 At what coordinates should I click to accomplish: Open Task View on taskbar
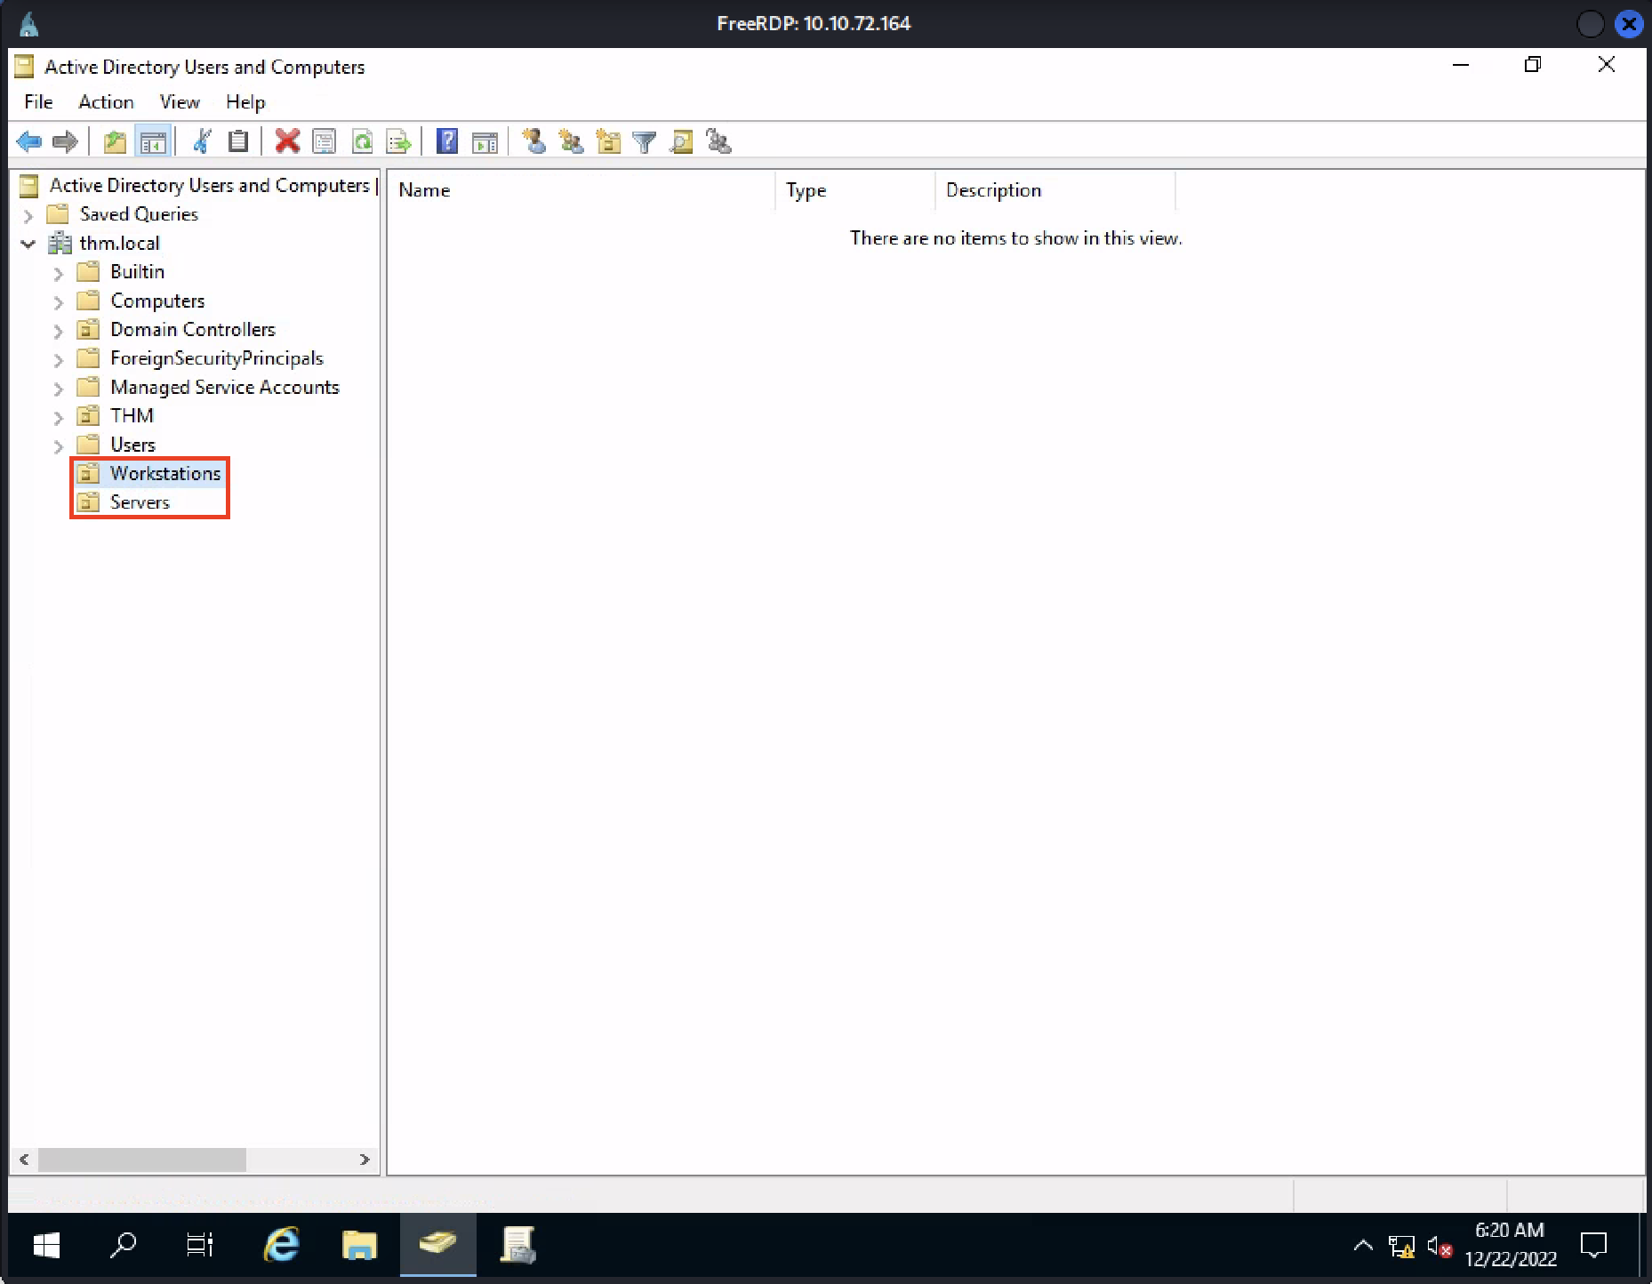[x=200, y=1245]
